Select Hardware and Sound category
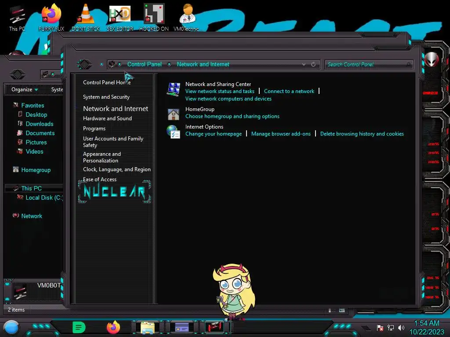 click(107, 118)
